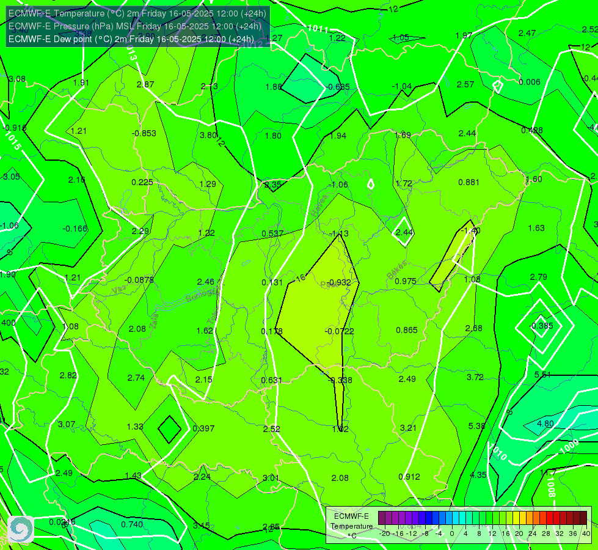Viewport: 598px width, 550px height.
Task: Click the dark purple legend swatch above -20
Action: click(x=382, y=518)
